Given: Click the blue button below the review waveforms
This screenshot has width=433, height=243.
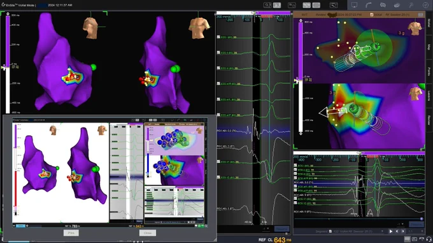Looking at the screenshot, I should (x=416, y=225).
